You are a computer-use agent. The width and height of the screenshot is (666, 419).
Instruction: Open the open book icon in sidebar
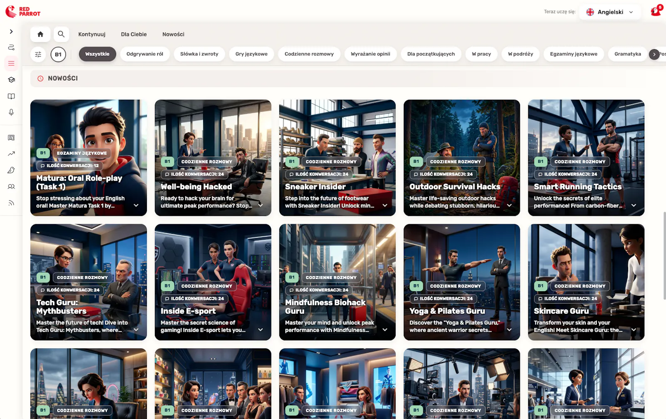(x=11, y=96)
